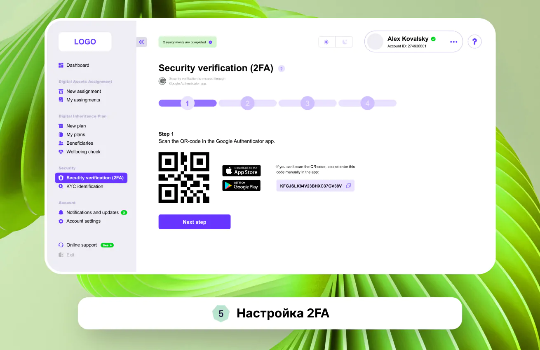Enable light mode with sun toggle

tap(326, 42)
